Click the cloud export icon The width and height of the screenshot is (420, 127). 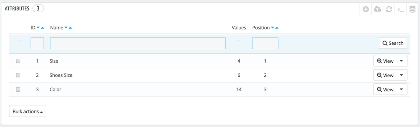377,9
